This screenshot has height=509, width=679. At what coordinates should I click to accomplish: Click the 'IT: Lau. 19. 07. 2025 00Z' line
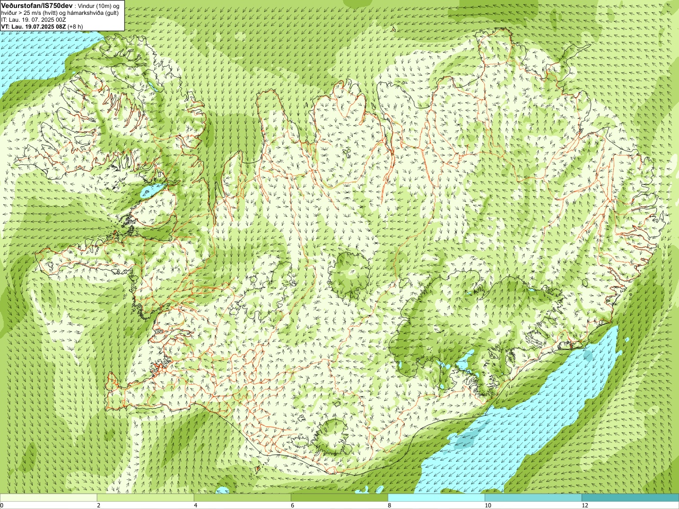point(33,20)
